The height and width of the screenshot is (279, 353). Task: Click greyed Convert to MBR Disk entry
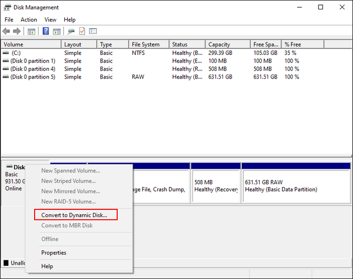[x=67, y=225]
